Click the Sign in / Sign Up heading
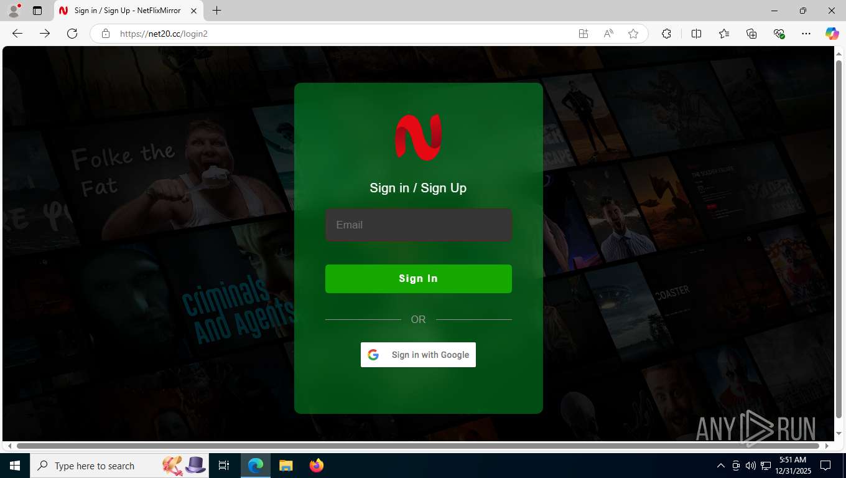This screenshot has height=478, width=846. (x=418, y=188)
